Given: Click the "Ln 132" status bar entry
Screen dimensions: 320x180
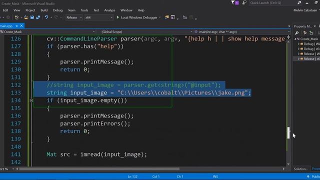Looking at the screenshot, I should (132, 176).
